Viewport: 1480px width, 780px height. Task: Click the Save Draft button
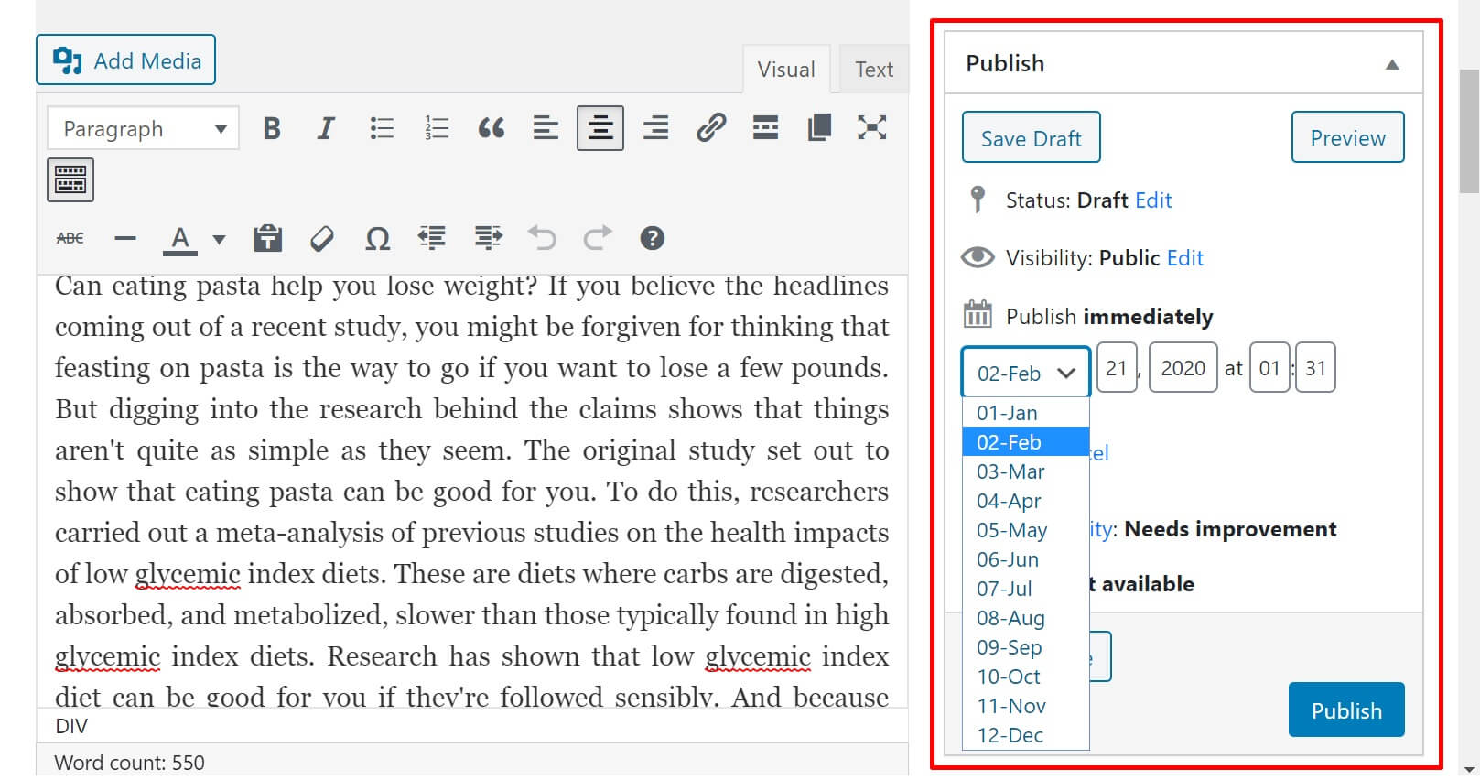(1031, 138)
